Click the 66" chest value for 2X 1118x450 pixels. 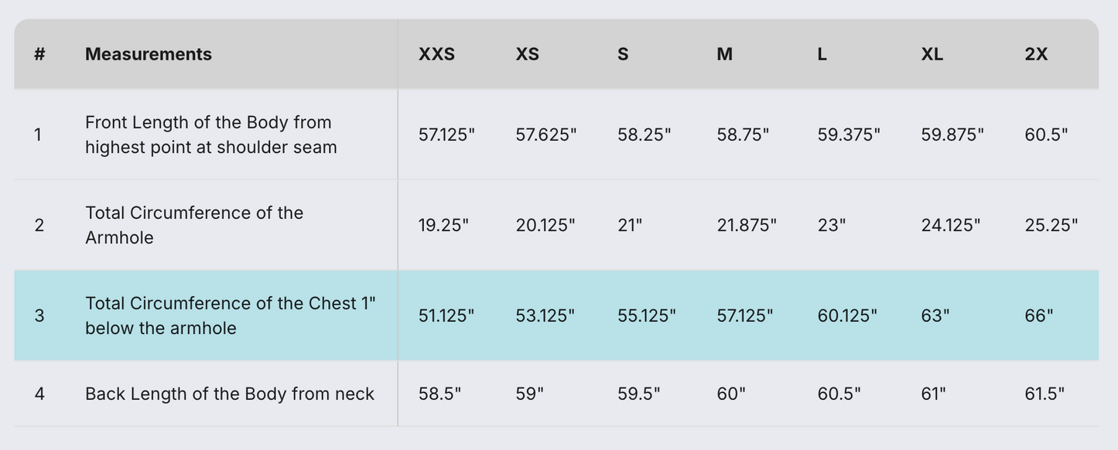[x=1038, y=315]
